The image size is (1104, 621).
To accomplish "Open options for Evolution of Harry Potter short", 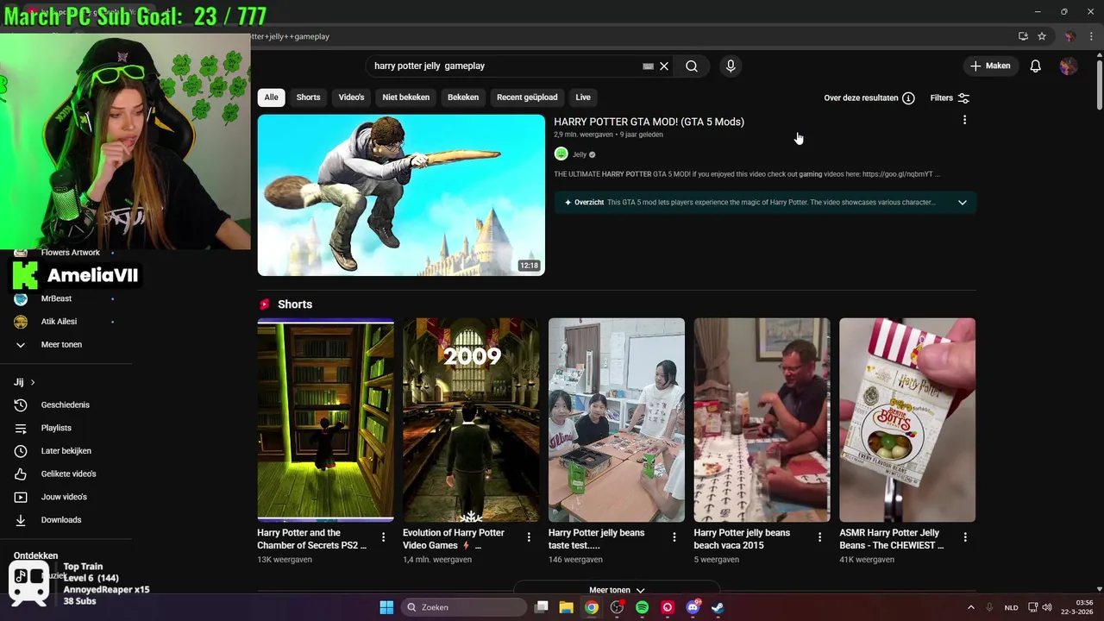I will [x=529, y=536].
